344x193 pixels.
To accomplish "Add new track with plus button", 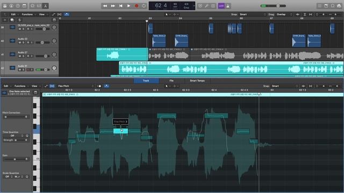I will click(x=5, y=20).
